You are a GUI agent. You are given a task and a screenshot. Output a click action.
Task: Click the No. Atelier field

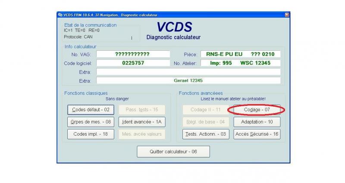(241, 63)
